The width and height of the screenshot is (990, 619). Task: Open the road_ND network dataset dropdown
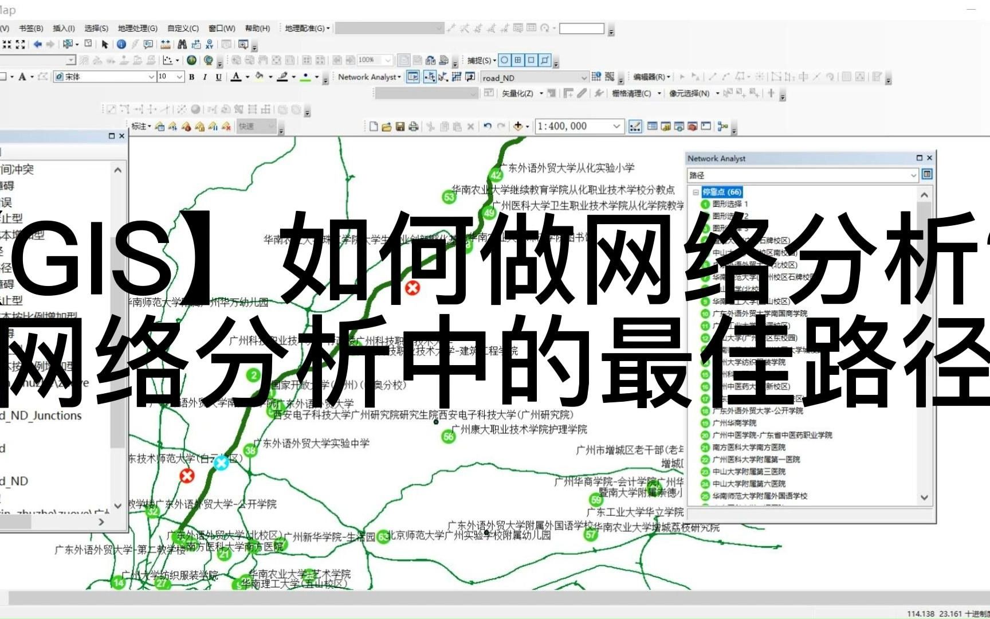pos(584,77)
